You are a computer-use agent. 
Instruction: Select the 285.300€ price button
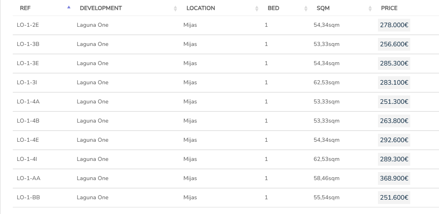[394, 63]
